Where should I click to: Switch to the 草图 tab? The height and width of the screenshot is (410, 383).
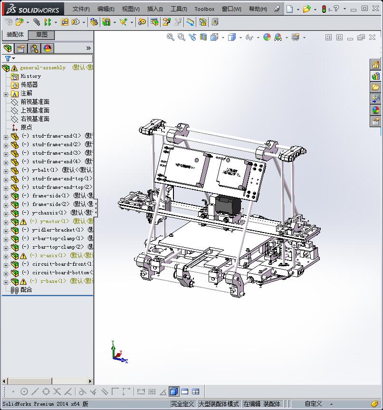point(41,35)
